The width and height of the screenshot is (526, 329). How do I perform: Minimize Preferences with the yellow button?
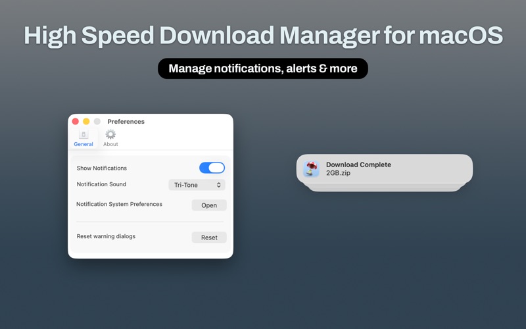[x=86, y=121]
